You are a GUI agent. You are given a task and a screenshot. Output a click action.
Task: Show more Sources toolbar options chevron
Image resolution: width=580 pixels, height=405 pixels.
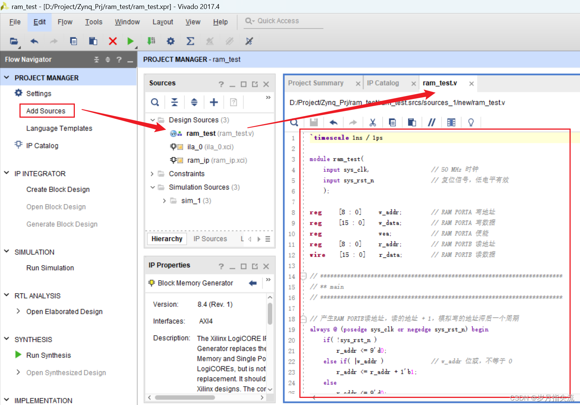click(268, 98)
